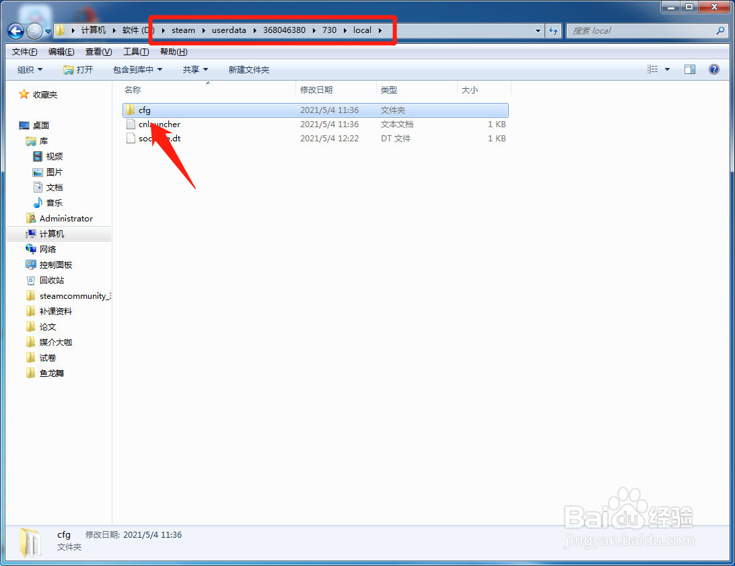
Task: Open the 工具(T) menu
Action: (136, 52)
